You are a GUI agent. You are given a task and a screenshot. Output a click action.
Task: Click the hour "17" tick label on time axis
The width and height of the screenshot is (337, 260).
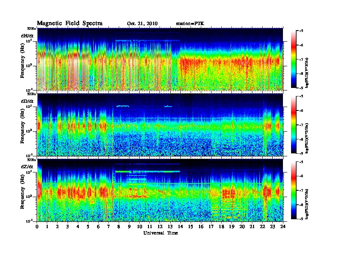click(211, 226)
